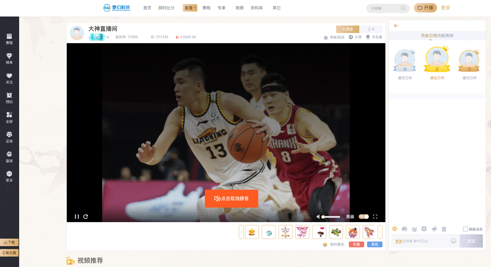This screenshot has height=267, width=491.
Task: Click the 充值 recharge button
Action: (x=356, y=244)
